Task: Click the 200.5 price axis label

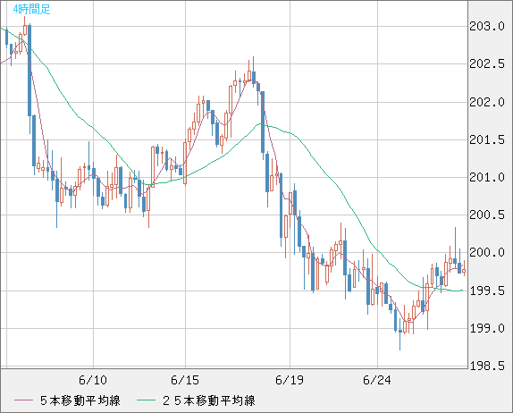Action: (x=487, y=215)
